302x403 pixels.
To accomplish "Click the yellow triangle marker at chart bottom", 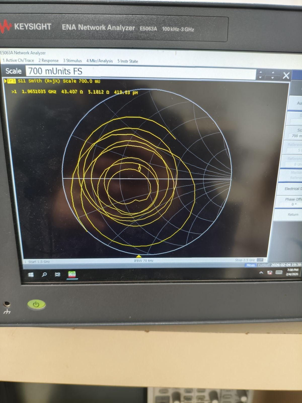I will tap(139, 256).
